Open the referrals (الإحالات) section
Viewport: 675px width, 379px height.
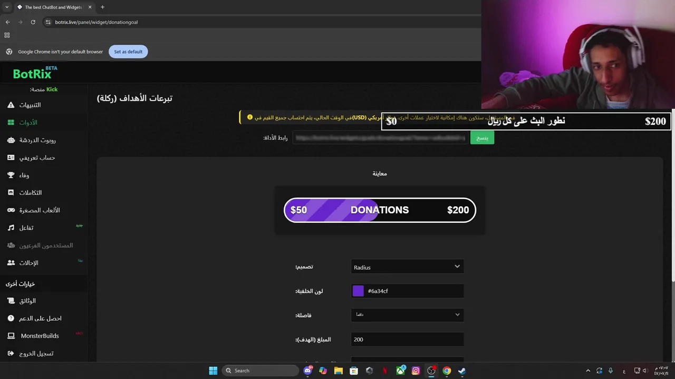click(x=44, y=263)
